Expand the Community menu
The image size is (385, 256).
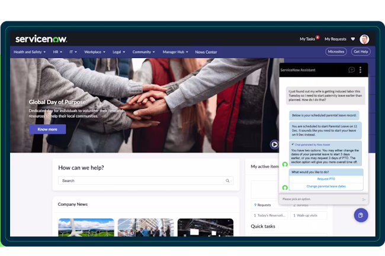(144, 52)
